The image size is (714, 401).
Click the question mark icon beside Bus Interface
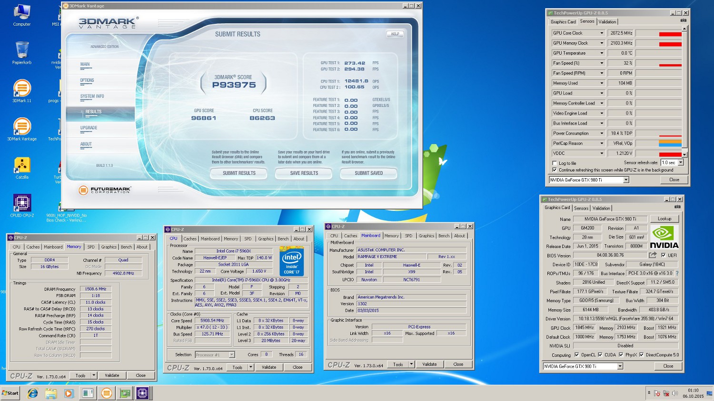[x=677, y=273]
